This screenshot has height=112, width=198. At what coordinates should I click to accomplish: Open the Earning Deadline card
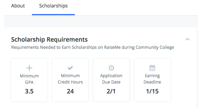pos(152,80)
